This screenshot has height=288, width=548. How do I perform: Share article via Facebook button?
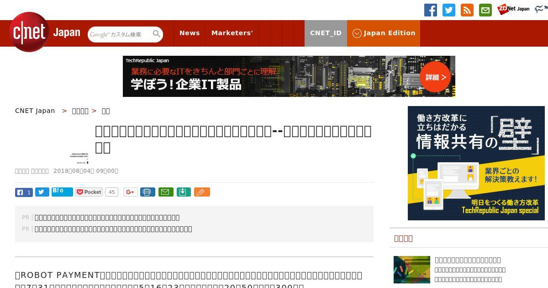point(24,192)
